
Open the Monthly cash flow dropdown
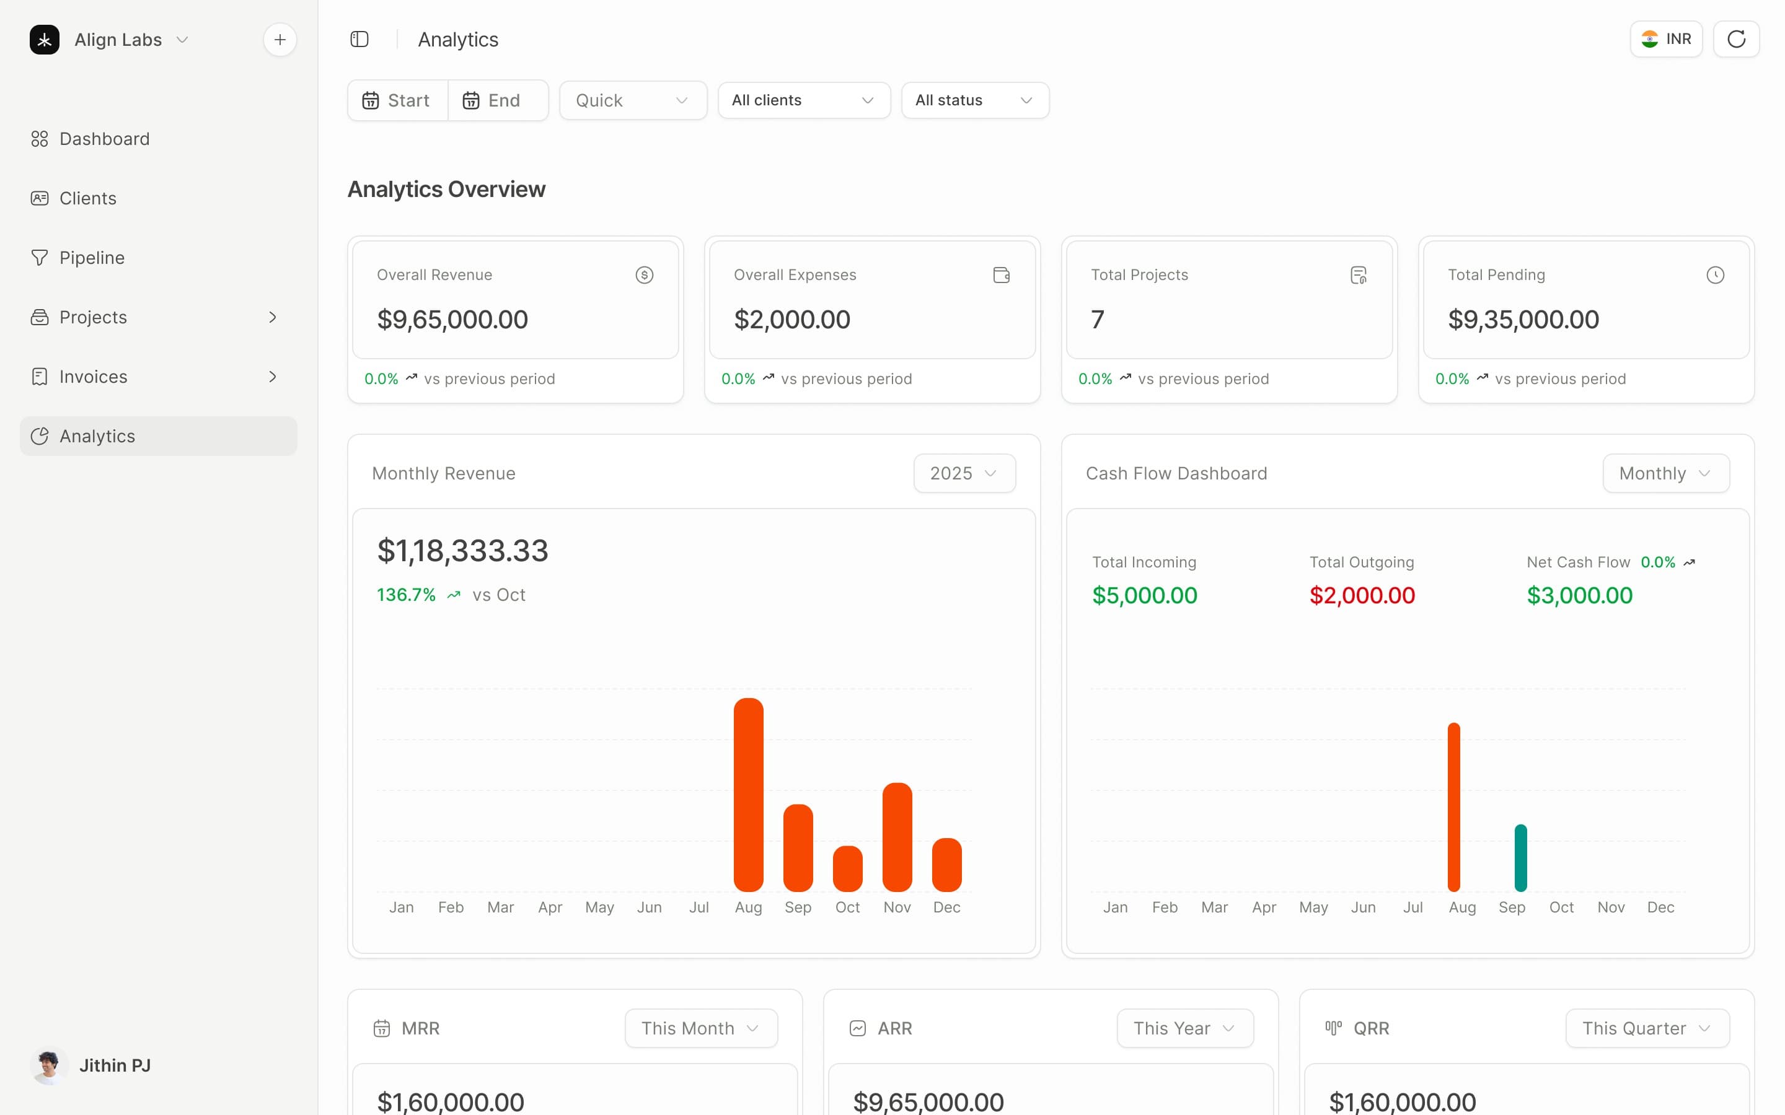1665,473
